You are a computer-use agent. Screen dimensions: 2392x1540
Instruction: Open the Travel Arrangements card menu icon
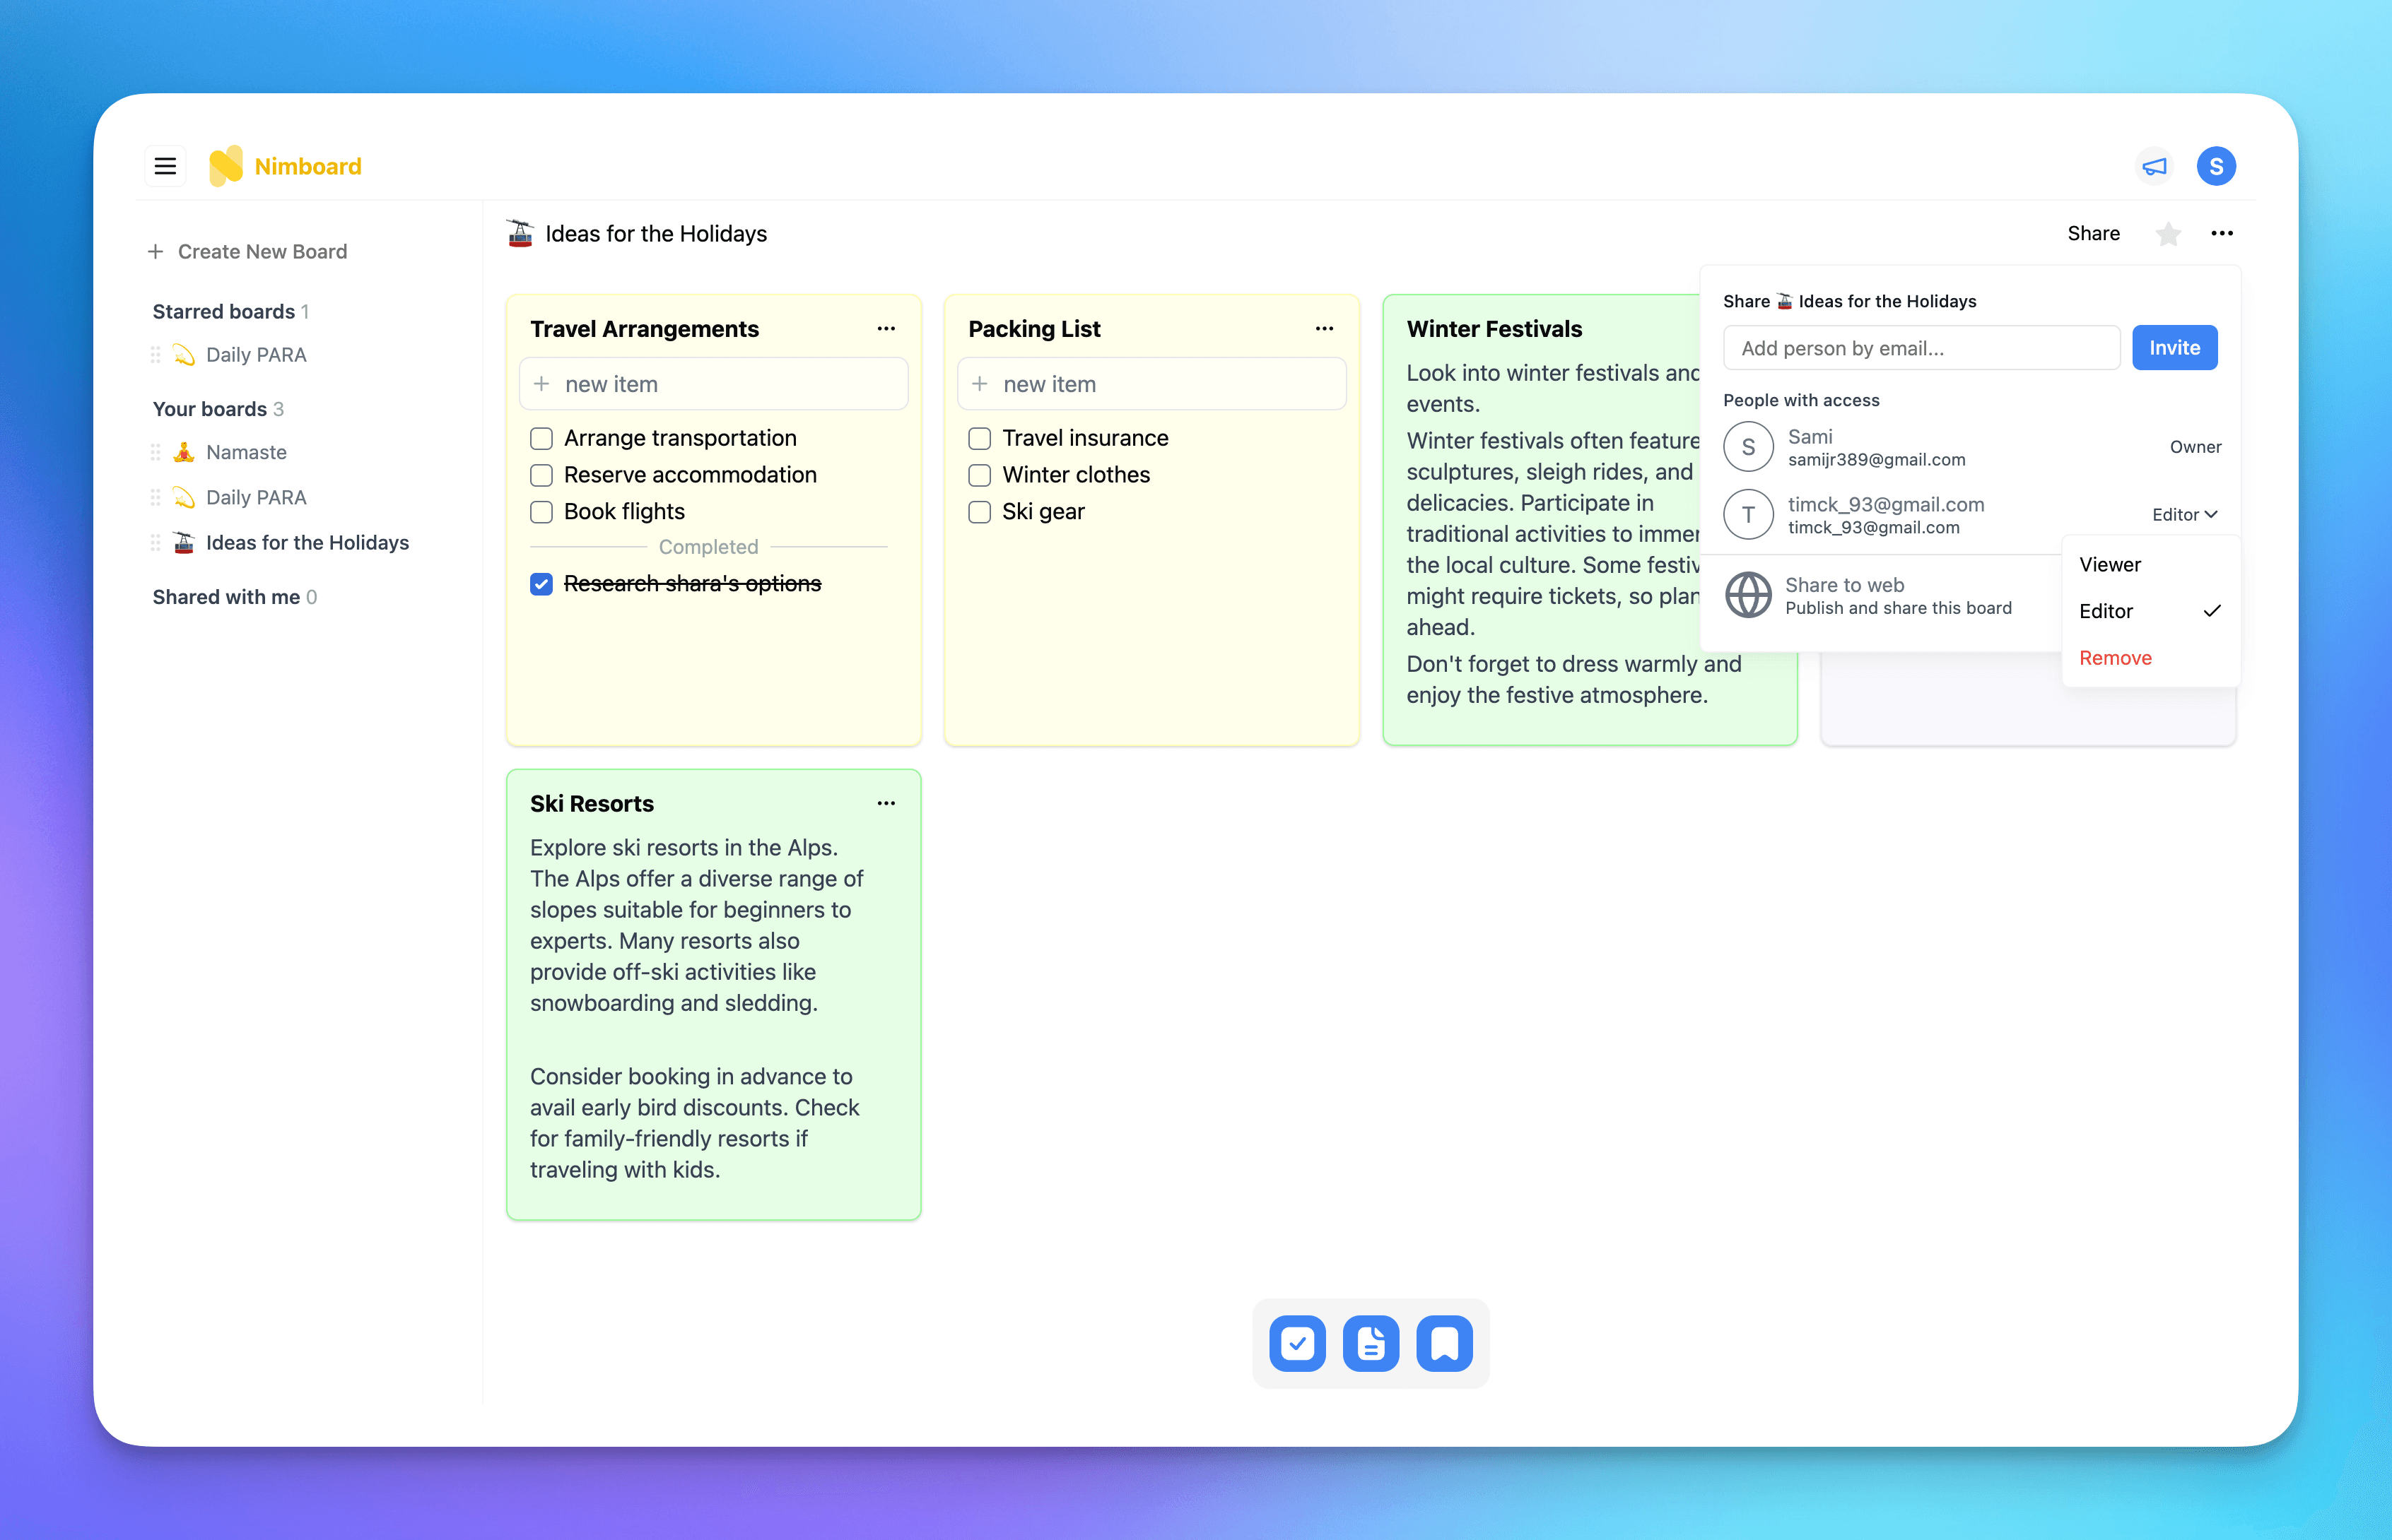(x=886, y=328)
